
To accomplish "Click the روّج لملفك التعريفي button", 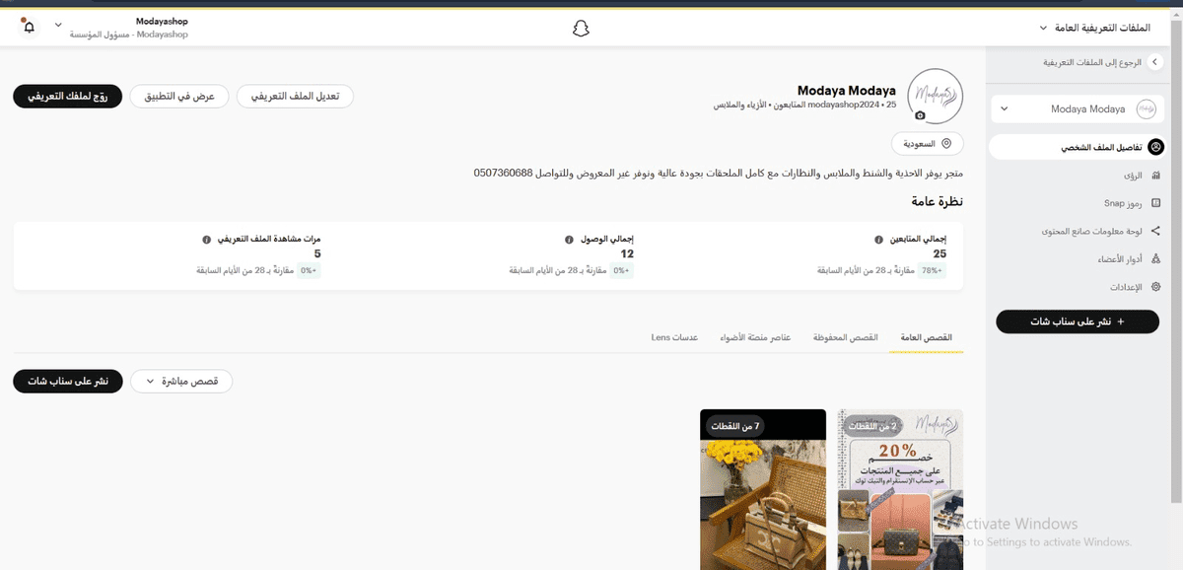I will point(68,96).
